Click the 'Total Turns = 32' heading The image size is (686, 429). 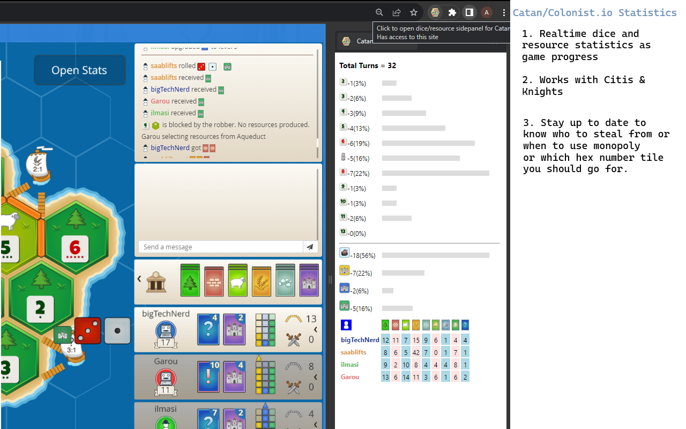[x=368, y=65]
